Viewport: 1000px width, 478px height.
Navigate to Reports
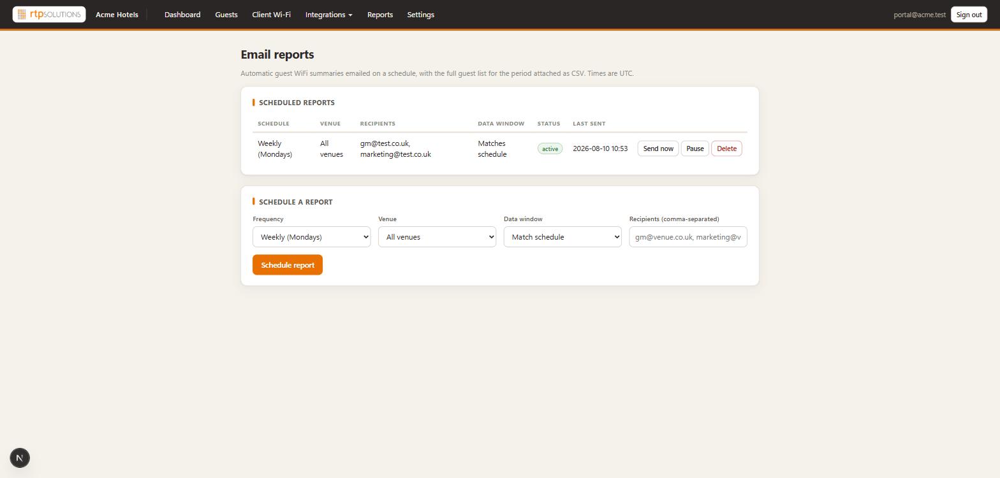(380, 15)
